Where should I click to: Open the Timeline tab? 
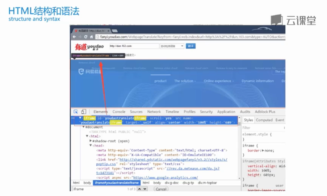point(172,112)
